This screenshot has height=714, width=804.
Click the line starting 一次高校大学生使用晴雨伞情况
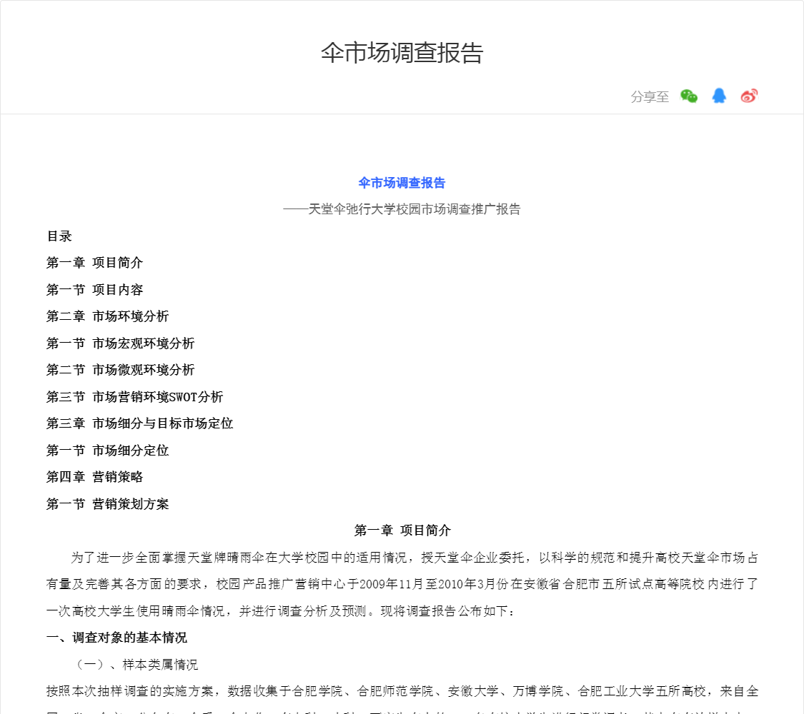[x=281, y=612]
